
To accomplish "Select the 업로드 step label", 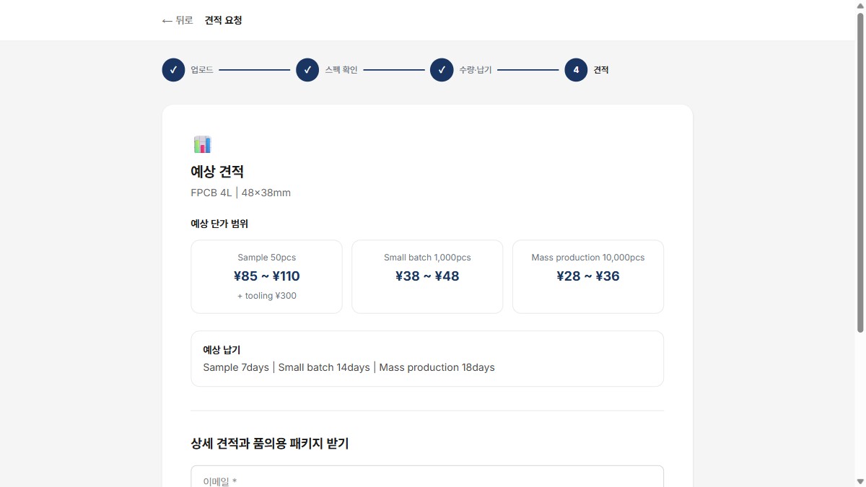I will [x=202, y=70].
